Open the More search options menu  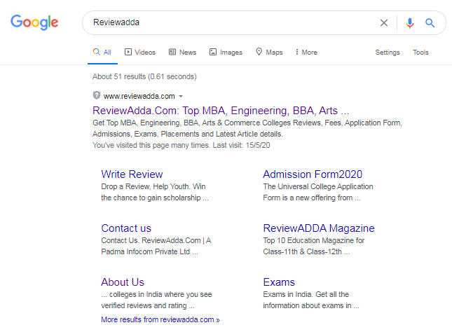pos(306,53)
